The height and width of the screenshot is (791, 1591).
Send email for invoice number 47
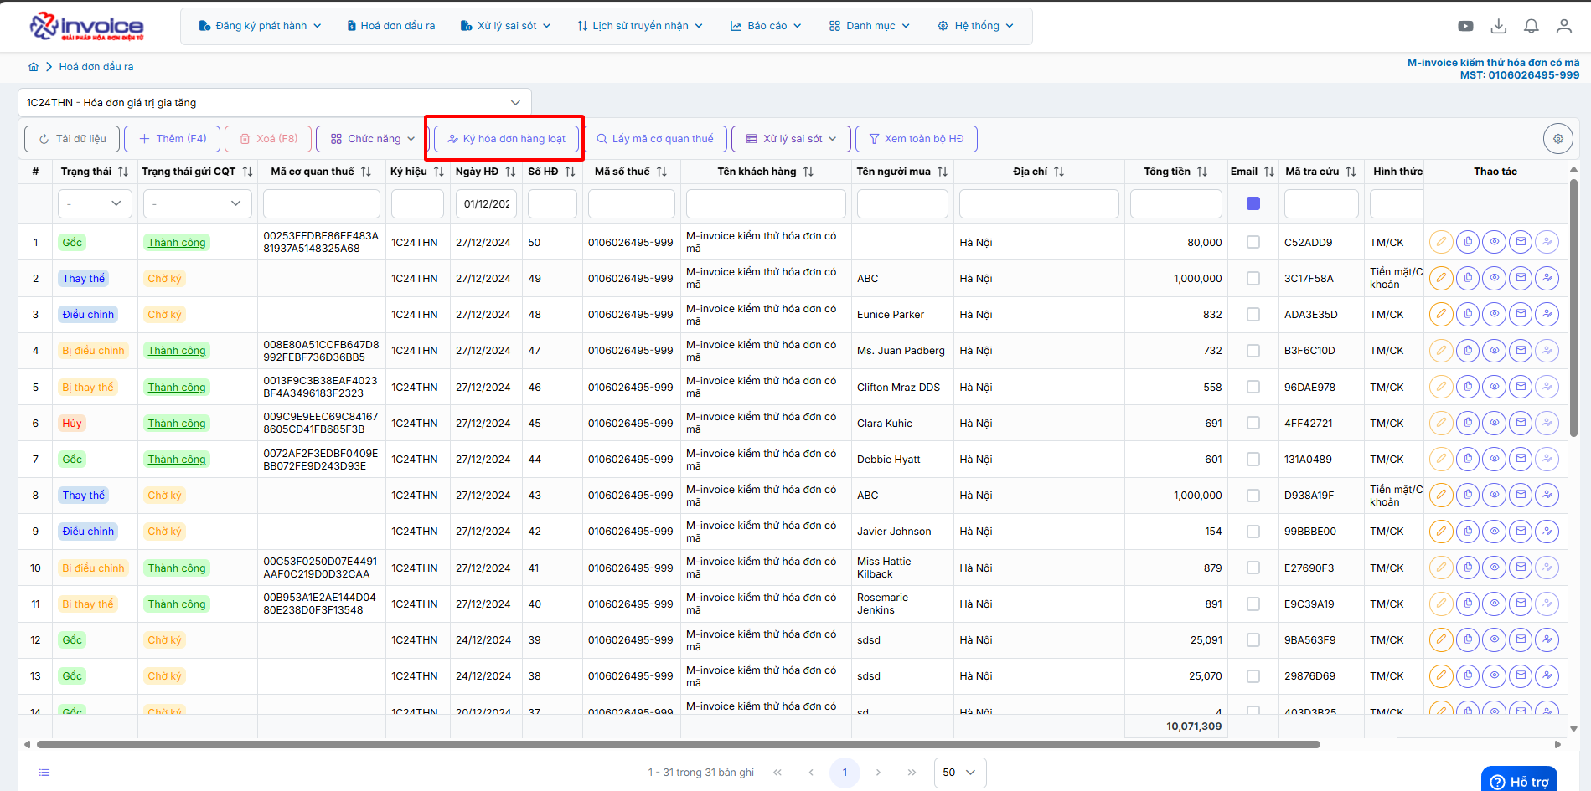1521,350
